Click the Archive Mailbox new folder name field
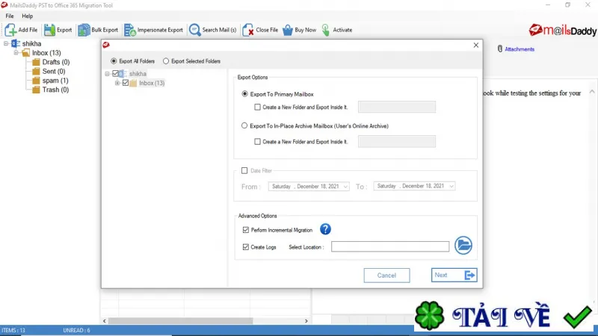This screenshot has width=598, height=336. (x=397, y=141)
